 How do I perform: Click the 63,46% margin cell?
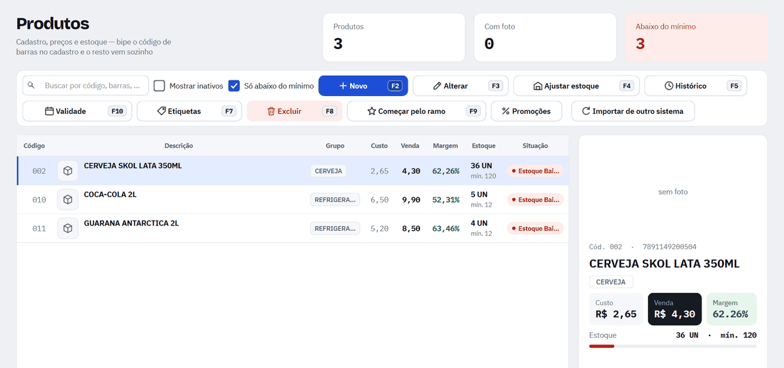click(446, 229)
